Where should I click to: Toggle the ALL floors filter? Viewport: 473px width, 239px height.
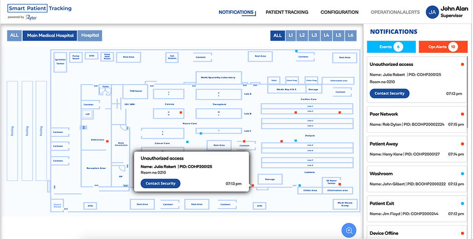pyautogui.click(x=278, y=35)
